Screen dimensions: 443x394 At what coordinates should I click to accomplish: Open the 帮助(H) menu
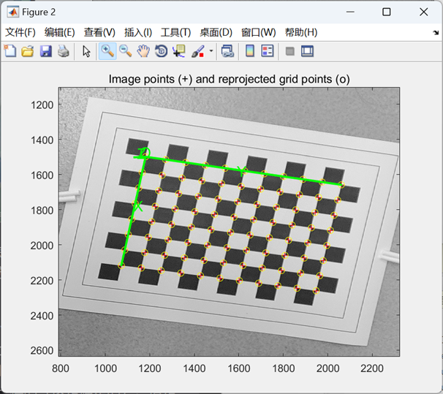point(301,32)
